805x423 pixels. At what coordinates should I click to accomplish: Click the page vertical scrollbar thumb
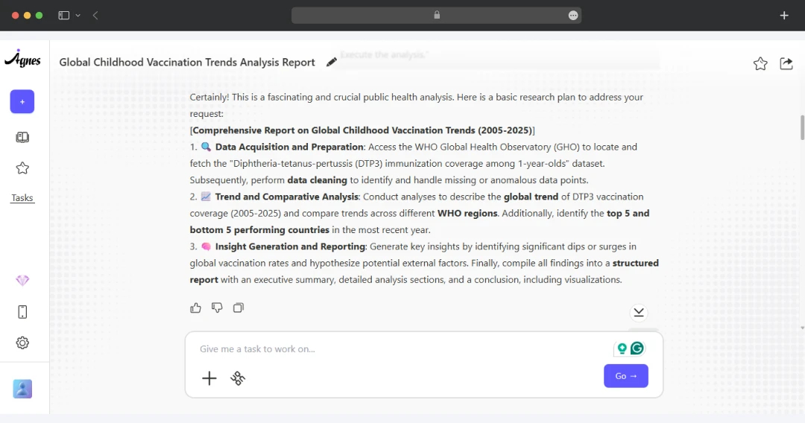(x=802, y=127)
